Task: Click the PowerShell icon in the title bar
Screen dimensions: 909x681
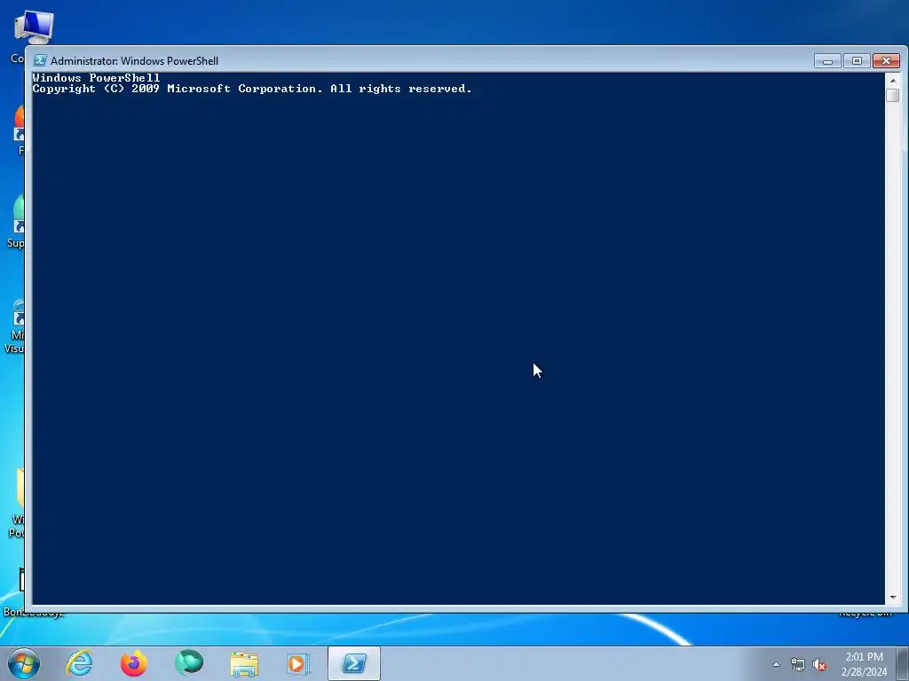Action: coord(40,61)
